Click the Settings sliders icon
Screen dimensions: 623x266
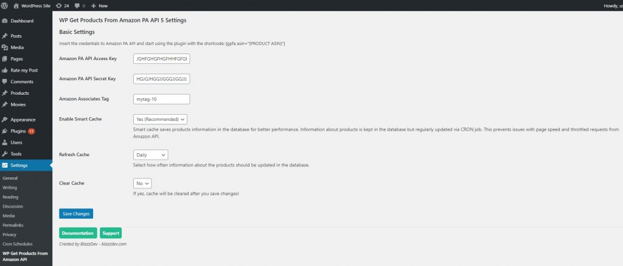point(5,165)
